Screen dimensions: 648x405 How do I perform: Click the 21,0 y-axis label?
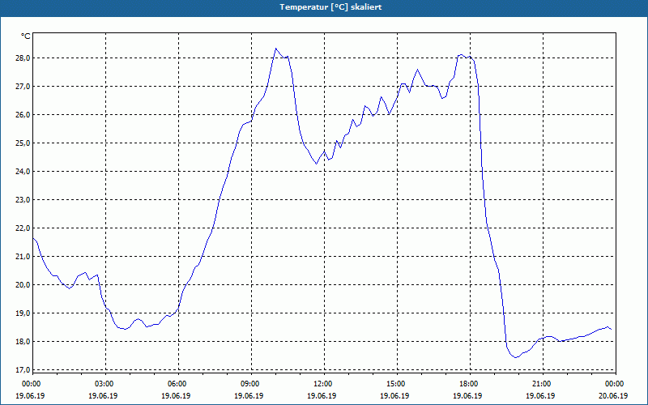point(23,257)
